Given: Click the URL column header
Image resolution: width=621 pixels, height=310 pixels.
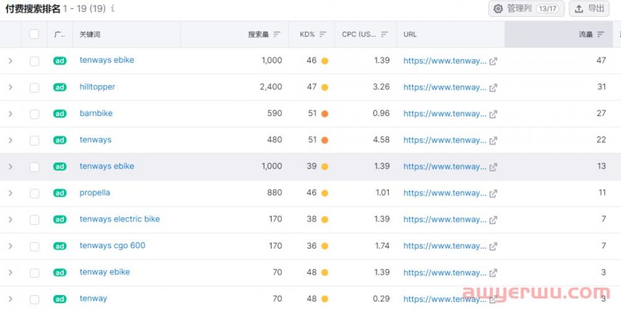Looking at the screenshot, I should point(410,34).
